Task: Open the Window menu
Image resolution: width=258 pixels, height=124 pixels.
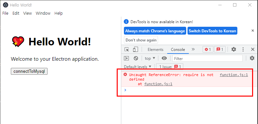Action: (x=43, y=13)
